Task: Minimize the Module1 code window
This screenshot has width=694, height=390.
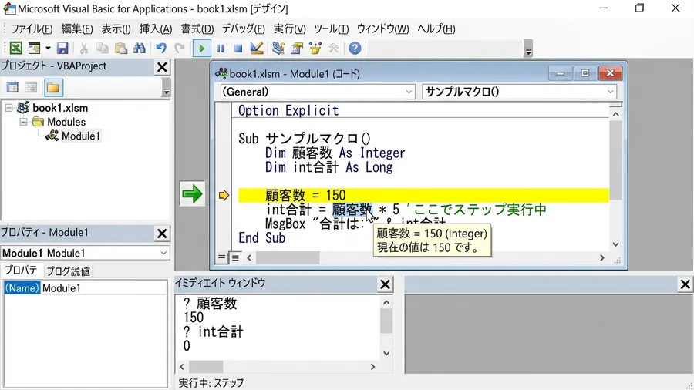Action: pyautogui.click(x=560, y=73)
